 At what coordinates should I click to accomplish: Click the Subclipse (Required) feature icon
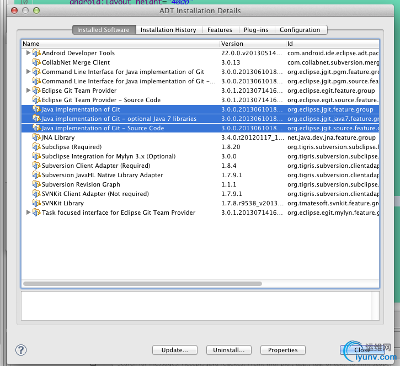pos(36,147)
